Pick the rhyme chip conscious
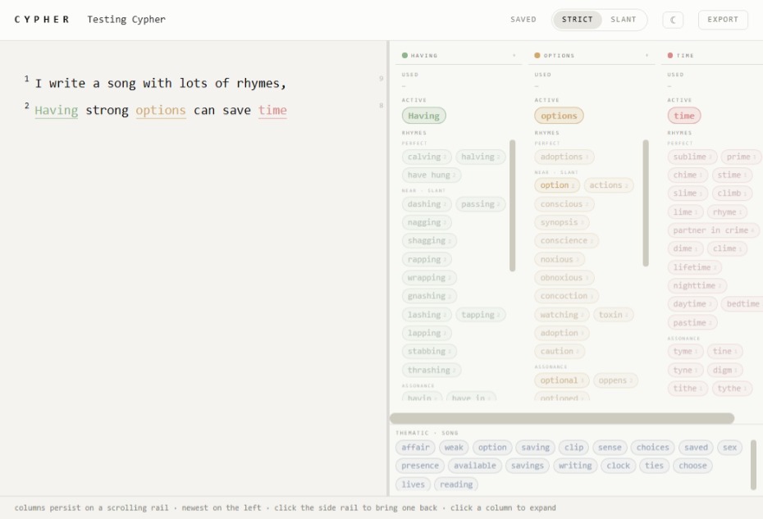763x519 pixels. click(564, 204)
